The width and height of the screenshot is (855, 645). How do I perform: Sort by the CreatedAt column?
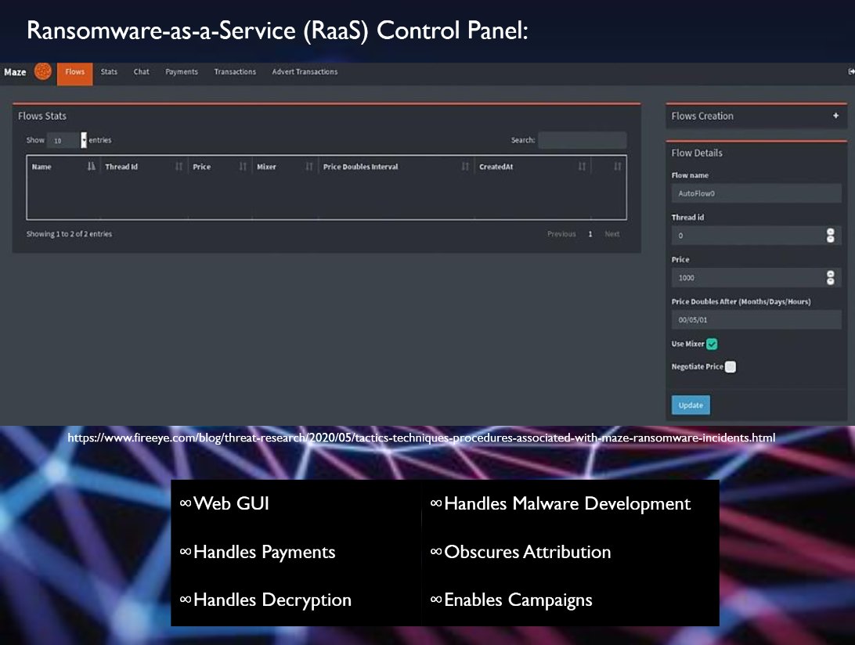coord(532,167)
